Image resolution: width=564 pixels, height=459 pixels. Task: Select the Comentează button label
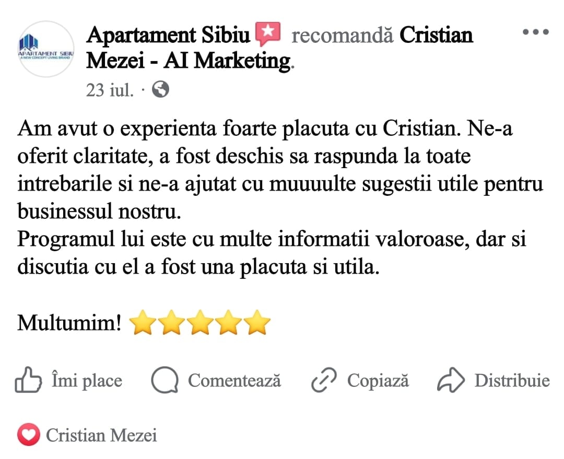point(234,380)
